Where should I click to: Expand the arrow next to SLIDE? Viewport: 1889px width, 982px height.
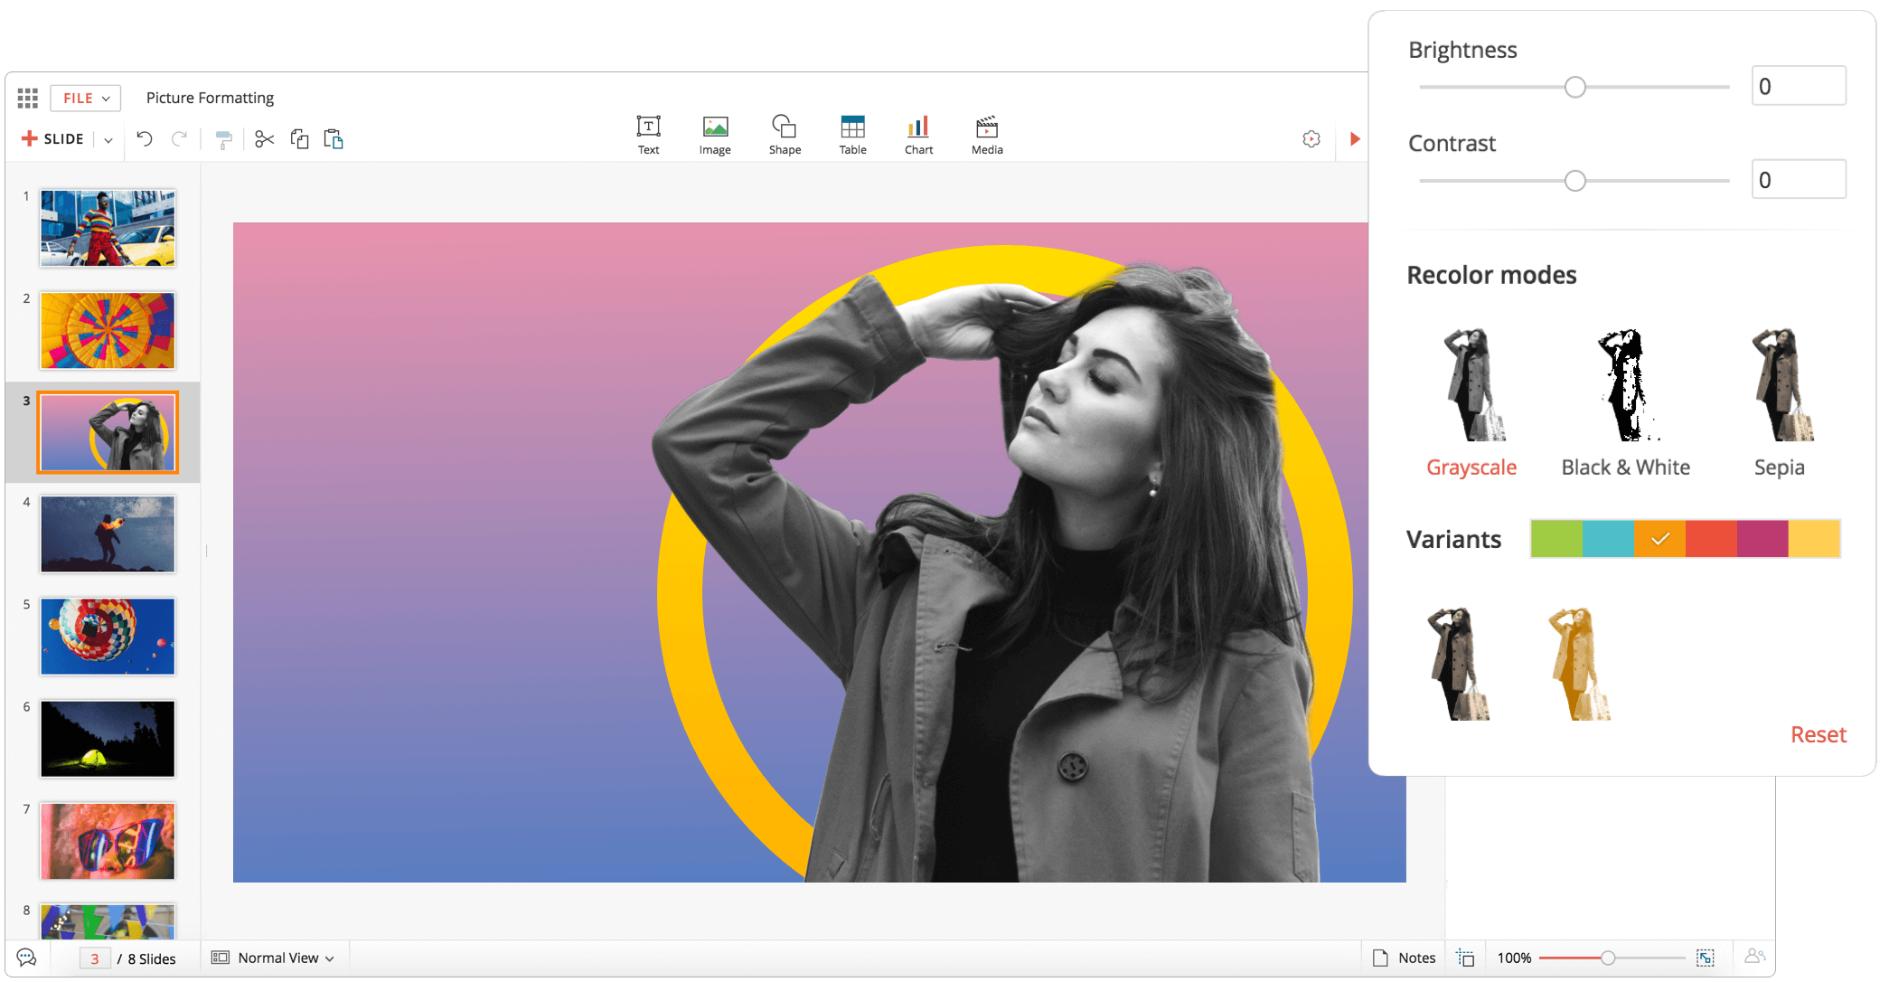pyautogui.click(x=108, y=140)
